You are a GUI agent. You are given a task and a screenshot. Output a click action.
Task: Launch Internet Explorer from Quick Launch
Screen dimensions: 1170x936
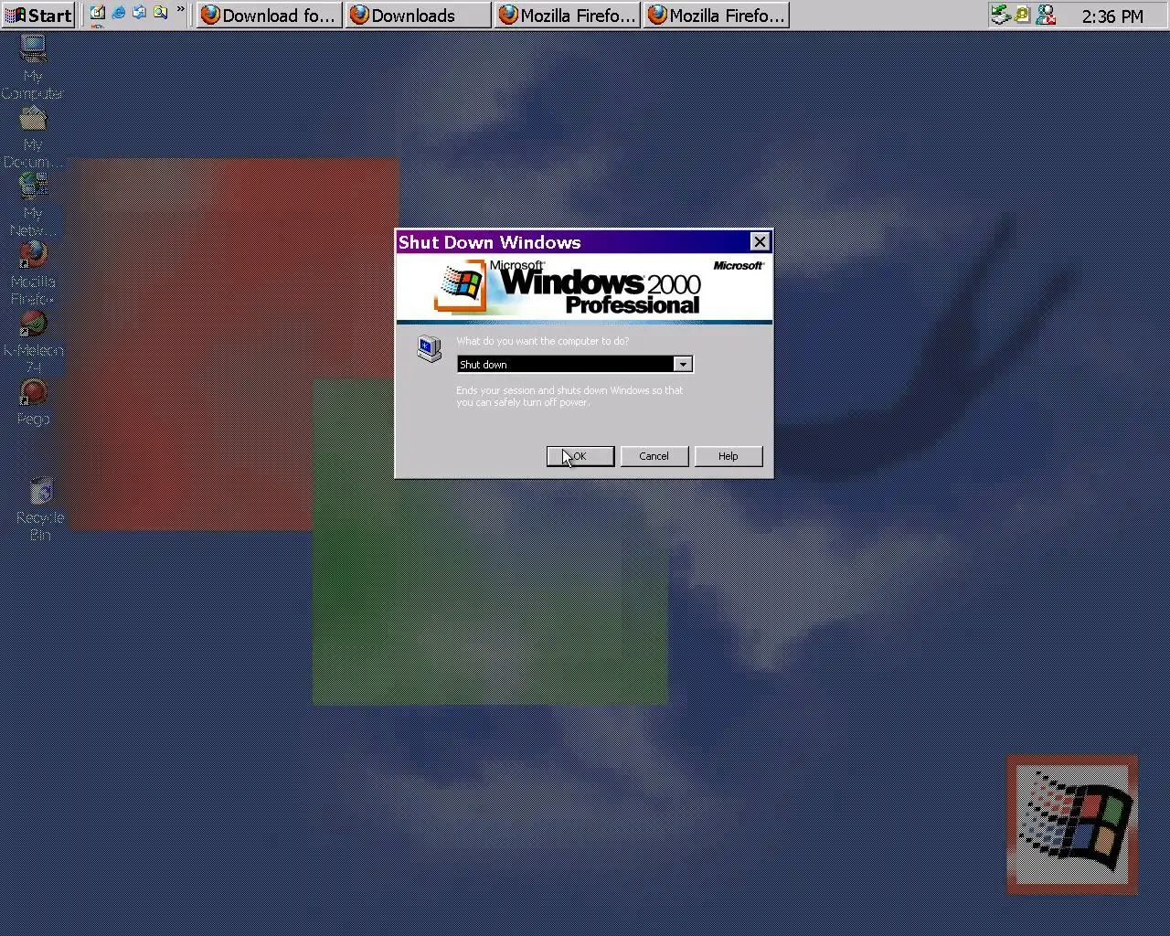tap(119, 14)
